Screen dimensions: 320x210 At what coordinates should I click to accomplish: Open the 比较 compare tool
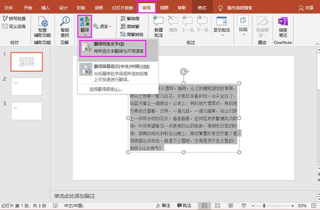(x=243, y=23)
